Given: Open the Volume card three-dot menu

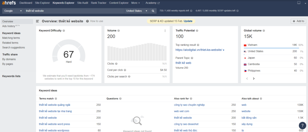Looking at the screenshot, I should tap(165, 31).
